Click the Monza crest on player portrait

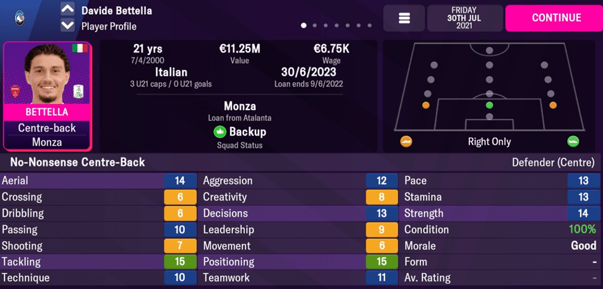coord(15,92)
